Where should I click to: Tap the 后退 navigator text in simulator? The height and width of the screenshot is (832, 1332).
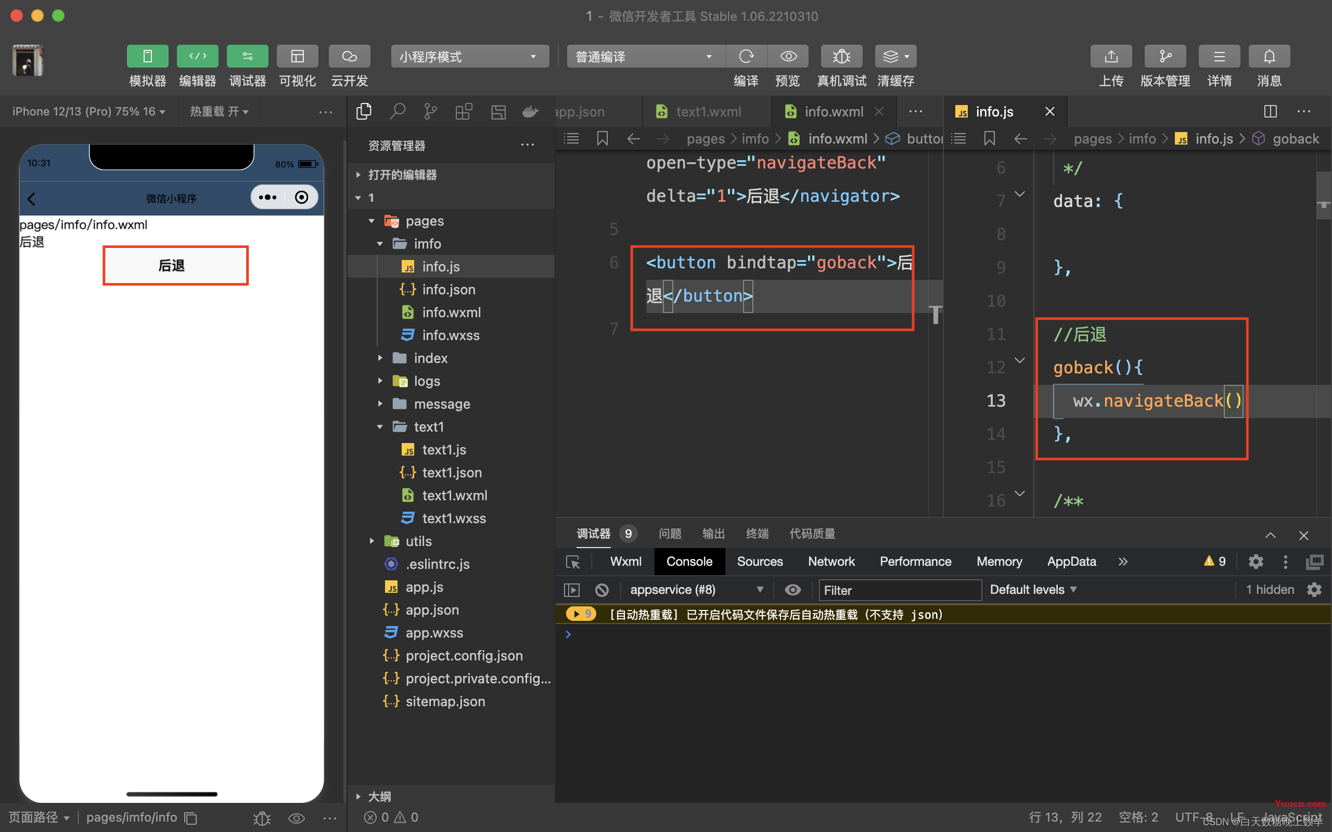pos(32,242)
